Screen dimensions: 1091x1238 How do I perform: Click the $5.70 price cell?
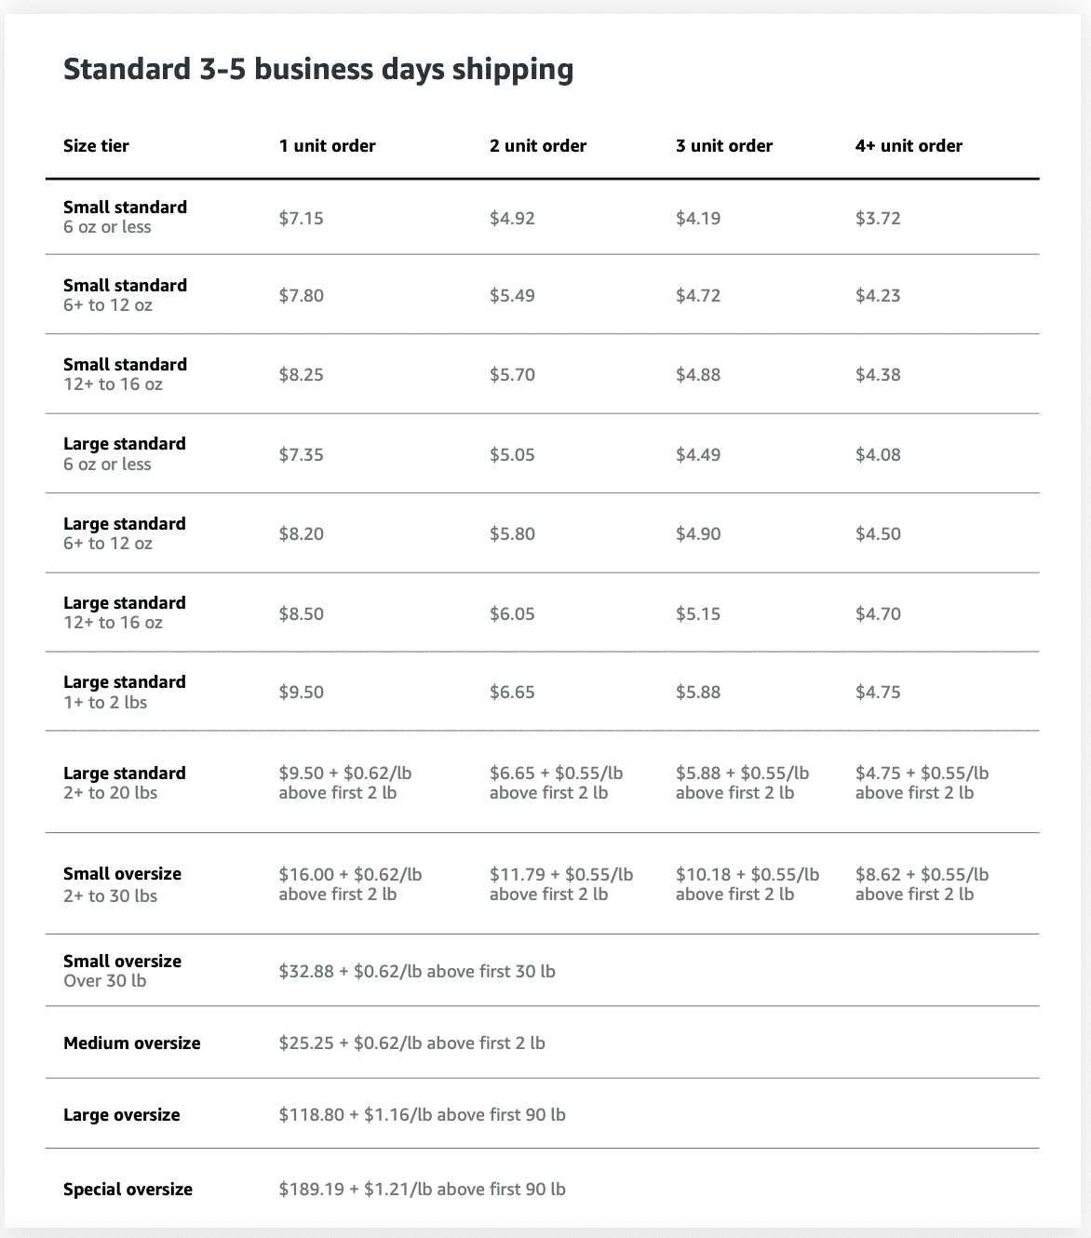pyautogui.click(x=512, y=375)
